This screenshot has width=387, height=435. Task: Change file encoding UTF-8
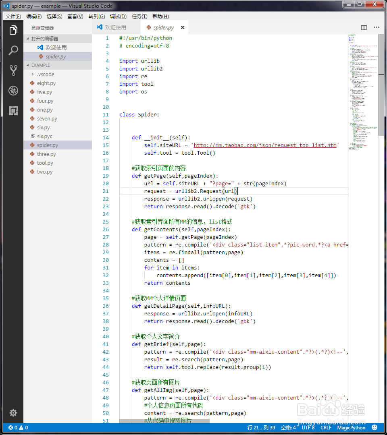pos(308,427)
